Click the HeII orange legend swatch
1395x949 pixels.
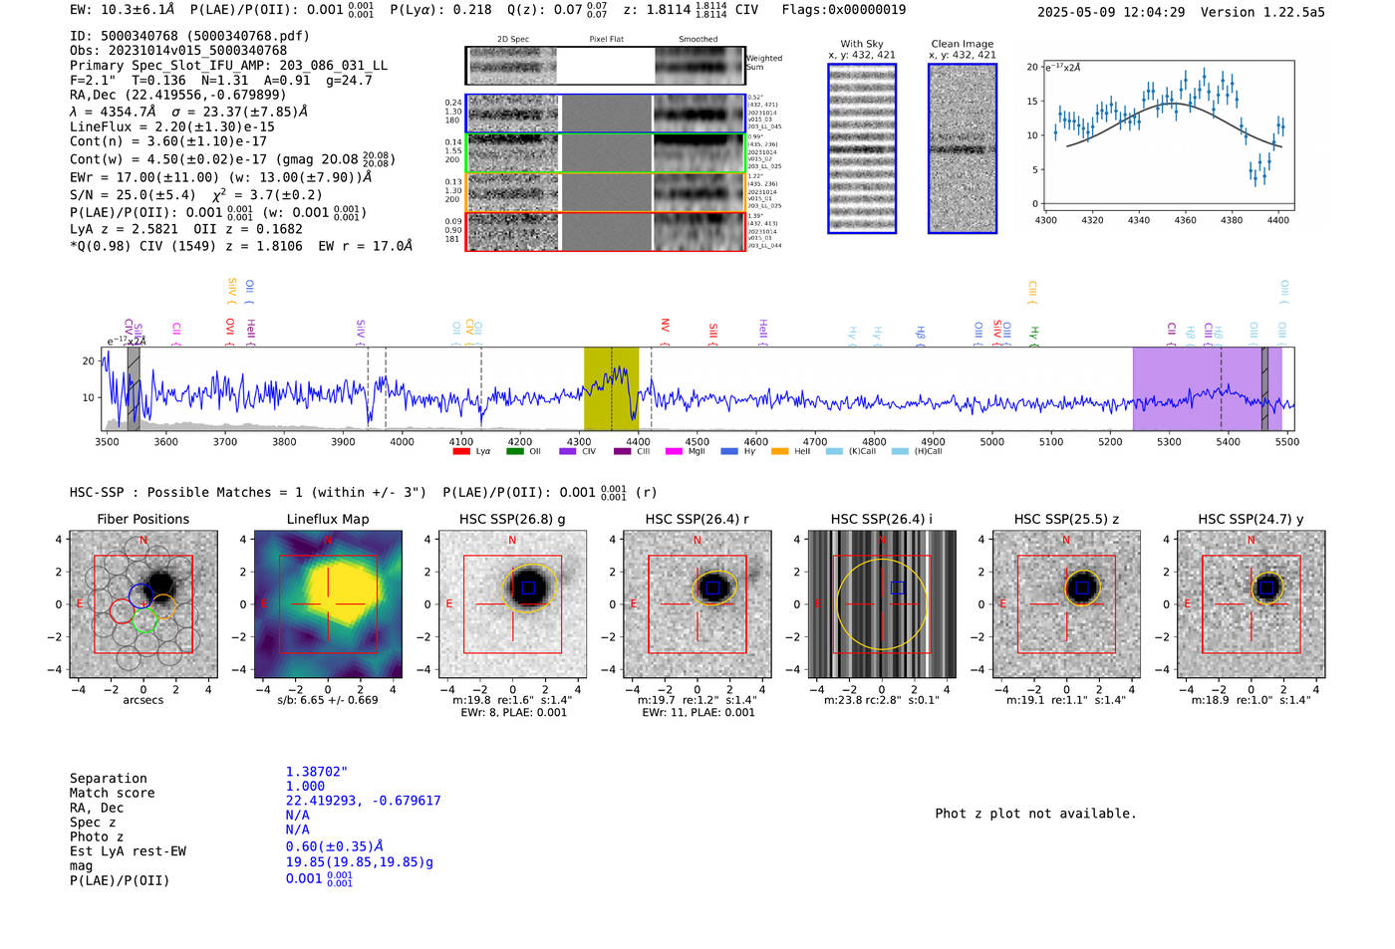[x=779, y=451]
